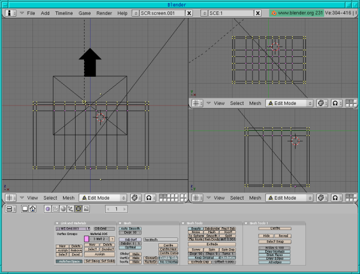Screen dimensions: 360x274
Task: Click the pivot icon in the left viewport header
Action: tap(149, 198)
